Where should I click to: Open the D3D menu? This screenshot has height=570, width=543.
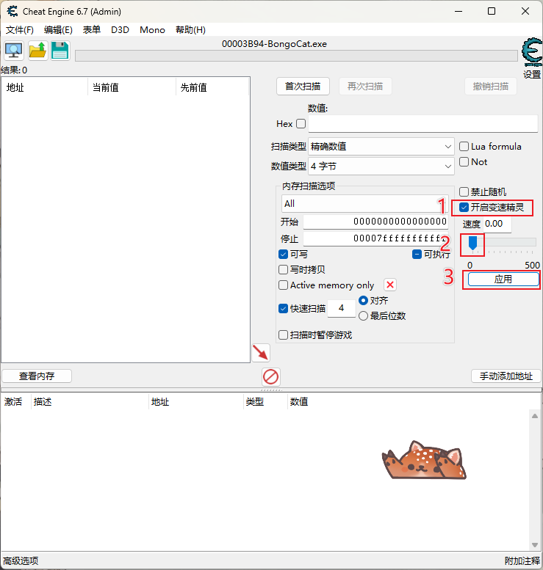[x=120, y=30]
